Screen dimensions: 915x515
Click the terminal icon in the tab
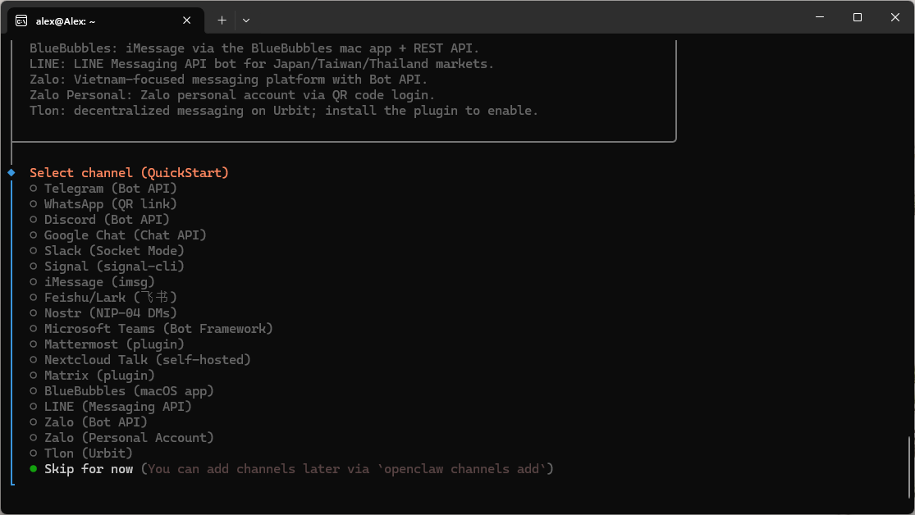(21, 20)
